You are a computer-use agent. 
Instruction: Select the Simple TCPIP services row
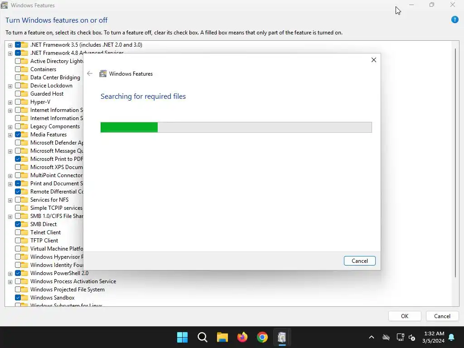pyautogui.click(x=56, y=208)
